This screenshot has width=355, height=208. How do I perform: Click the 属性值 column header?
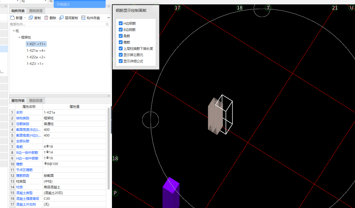click(x=74, y=107)
